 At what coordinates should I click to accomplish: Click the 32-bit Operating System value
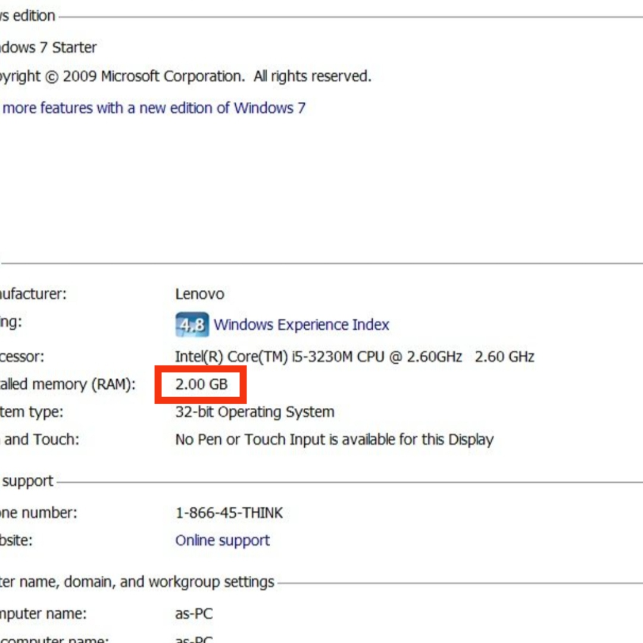[x=255, y=412]
